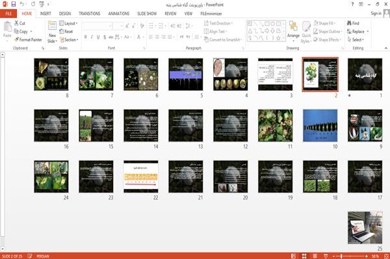Screen dimensions: 390x259
Task: Toggle Bold formatting
Action: point(86,37)
